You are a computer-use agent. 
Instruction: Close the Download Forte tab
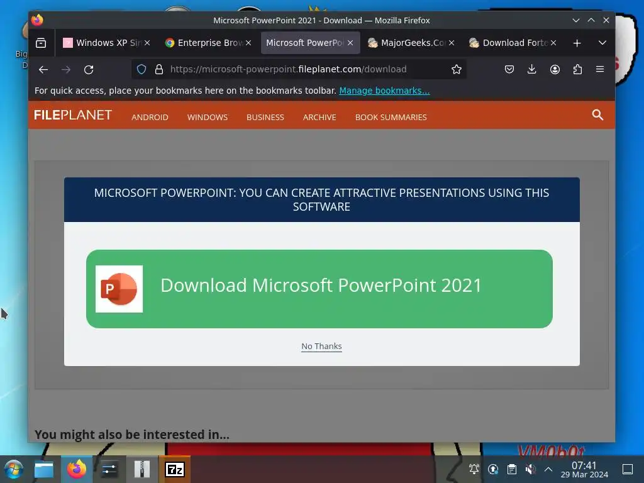[553, 43]
